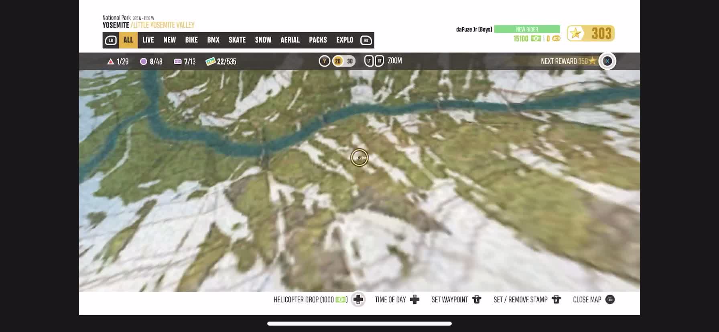
Task: Click the Y button icon beside 2D/3D
Action: coord(324,61)
